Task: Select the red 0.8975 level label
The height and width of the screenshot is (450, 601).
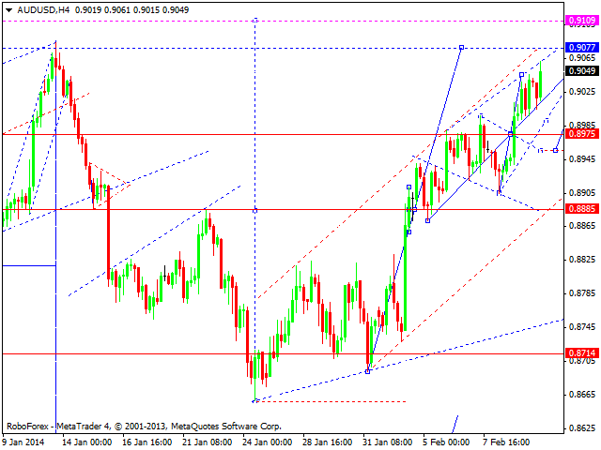Action: coord(582,134)
